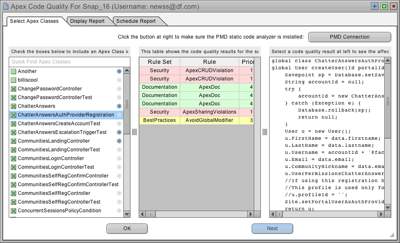Click the 'User u = new User();' code line
The height and width of the screenshot is (243, 400).
[318, 131]
